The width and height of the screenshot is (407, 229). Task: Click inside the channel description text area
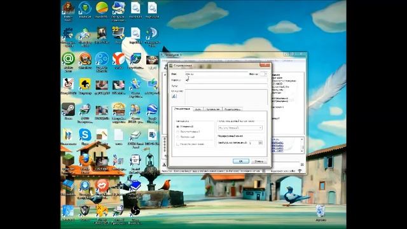[226, 97]
